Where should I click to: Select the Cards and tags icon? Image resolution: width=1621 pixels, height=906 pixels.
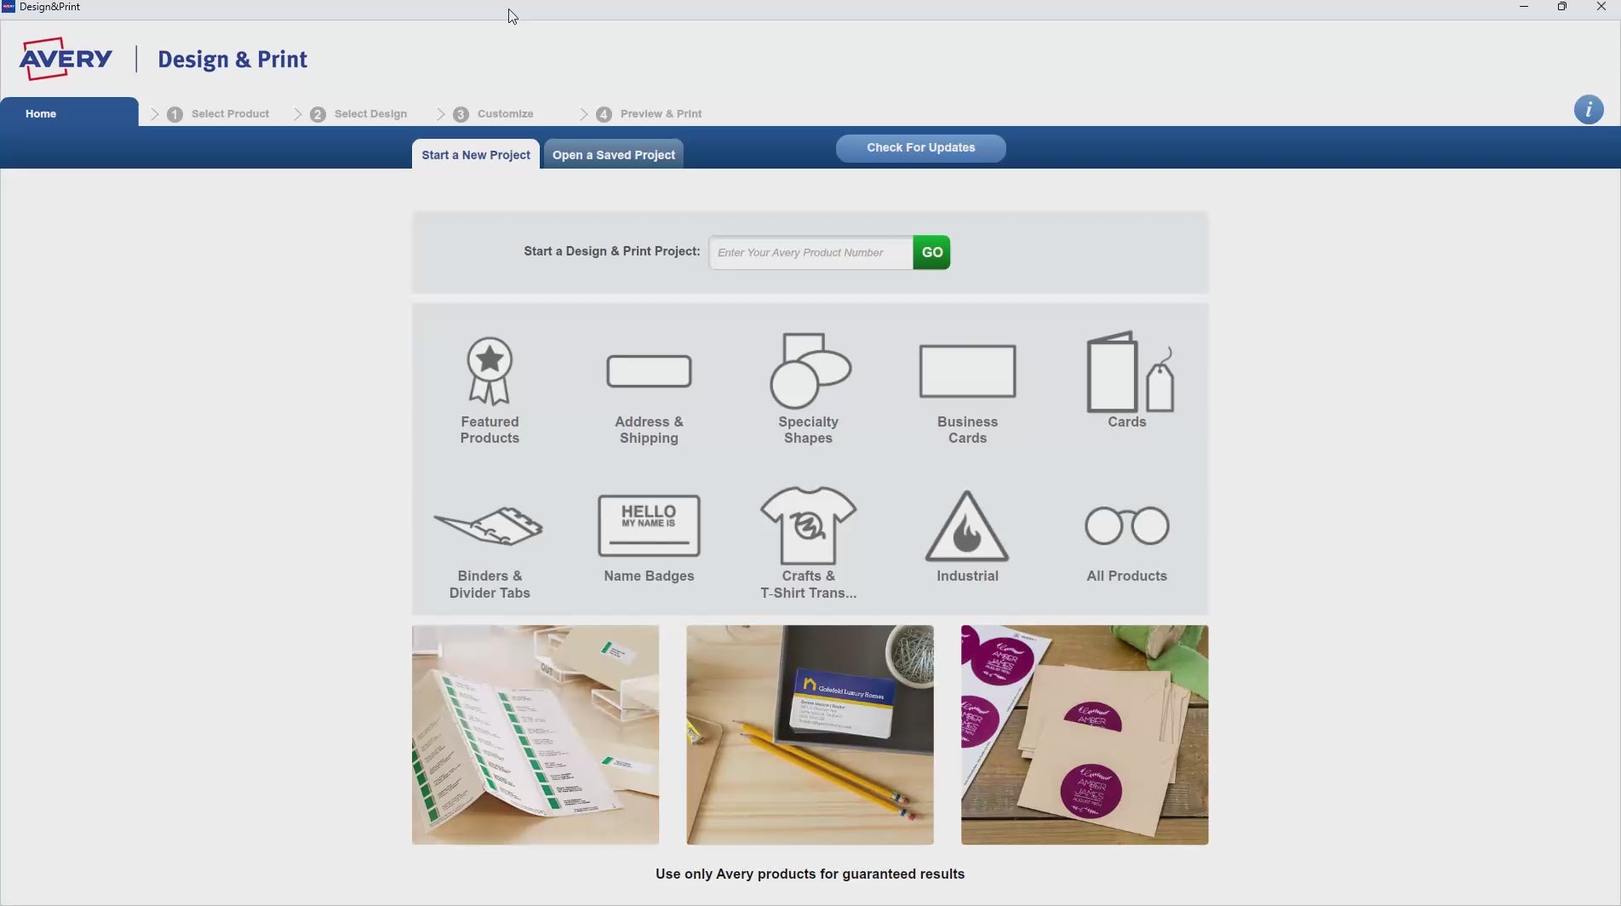(x=1130, y=371)
